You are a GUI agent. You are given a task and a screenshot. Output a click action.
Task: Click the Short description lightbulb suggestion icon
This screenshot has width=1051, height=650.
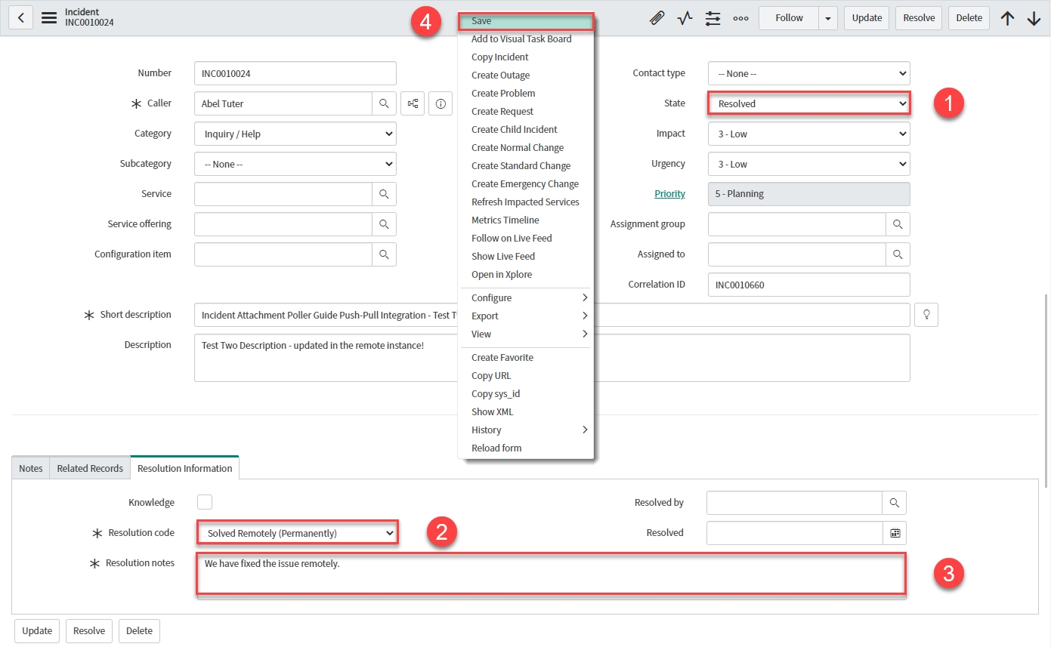(x=926, y=315)
